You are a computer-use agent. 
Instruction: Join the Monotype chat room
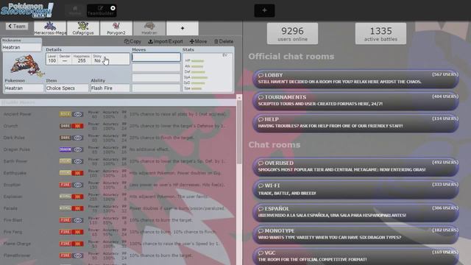[x=355, y=234]
